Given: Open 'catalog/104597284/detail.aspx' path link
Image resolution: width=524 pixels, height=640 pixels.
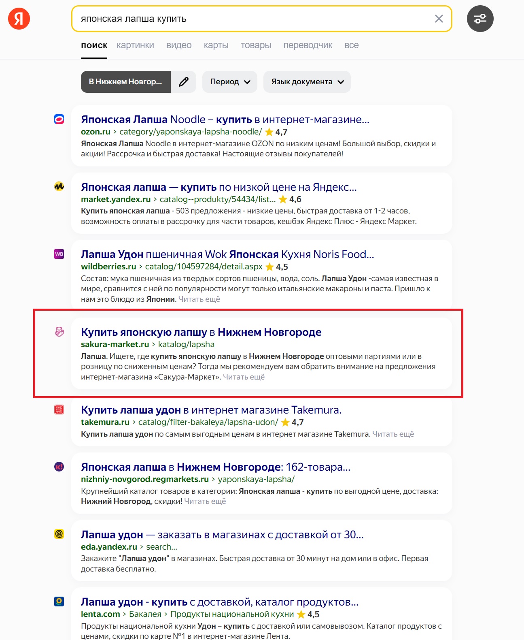Looking at the screenshot, I should [204, 267].
